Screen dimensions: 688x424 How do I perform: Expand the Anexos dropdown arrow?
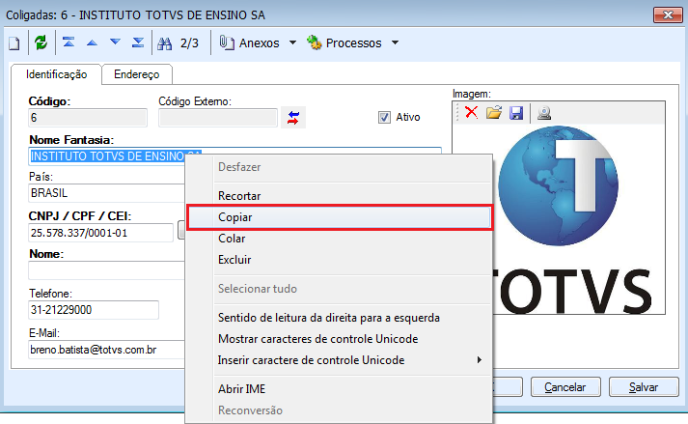pyautogui.click(x=292, y=43)
